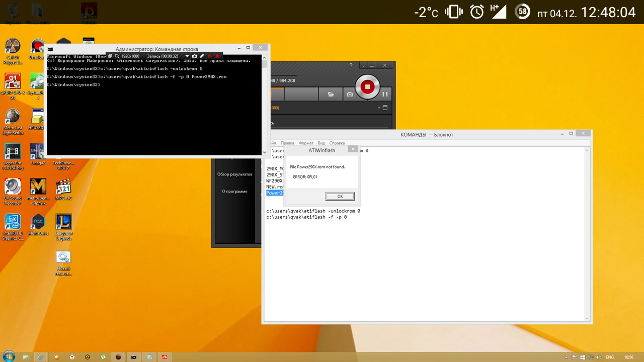Collapse Bandicam panel with up-arrow toggle
The height and width of the screenshot is (362, 644).
379,108
